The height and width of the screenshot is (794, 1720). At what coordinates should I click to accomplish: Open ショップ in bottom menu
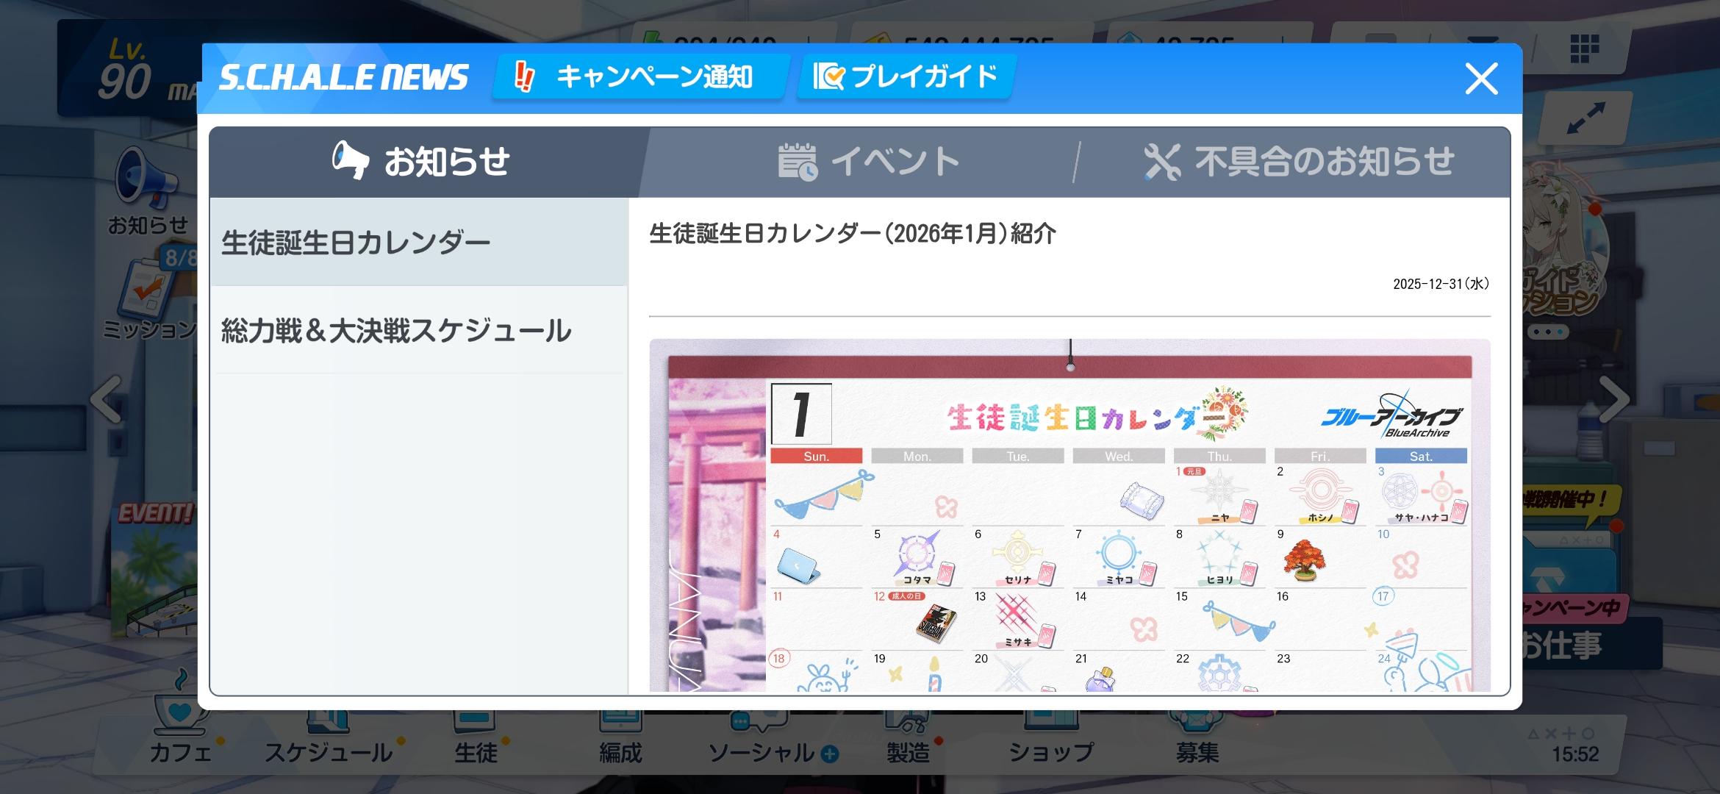[x=1051, y=750]
